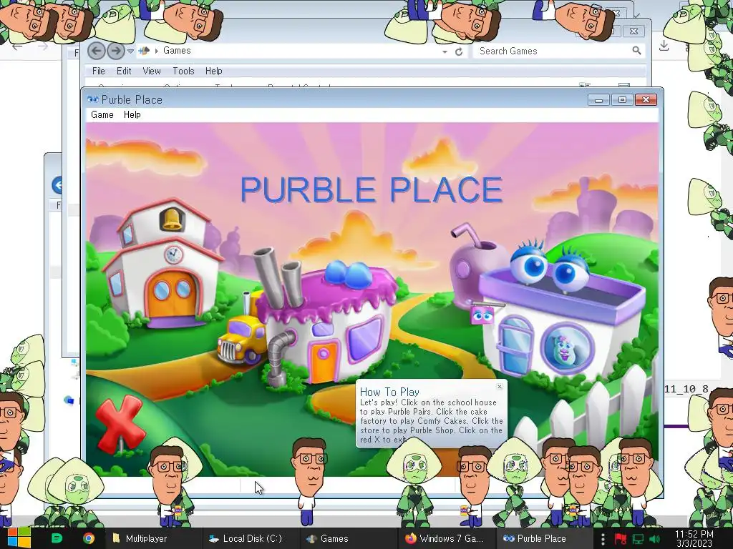This screenshot has height=549, width=733.
Task: Open Edit menu in Games window
Action: [124, 71]
